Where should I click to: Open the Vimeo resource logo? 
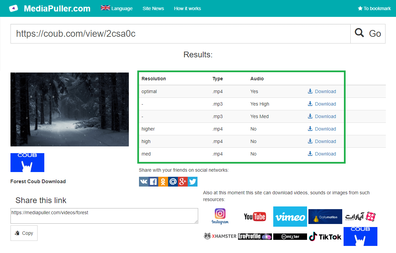(x=290, y=217)
